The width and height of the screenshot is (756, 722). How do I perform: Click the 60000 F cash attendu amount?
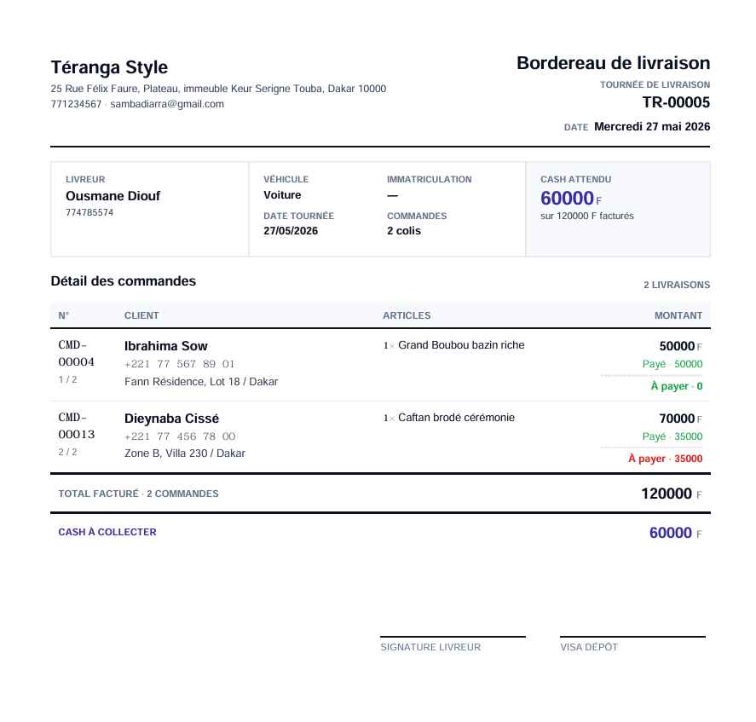[571, 199]
